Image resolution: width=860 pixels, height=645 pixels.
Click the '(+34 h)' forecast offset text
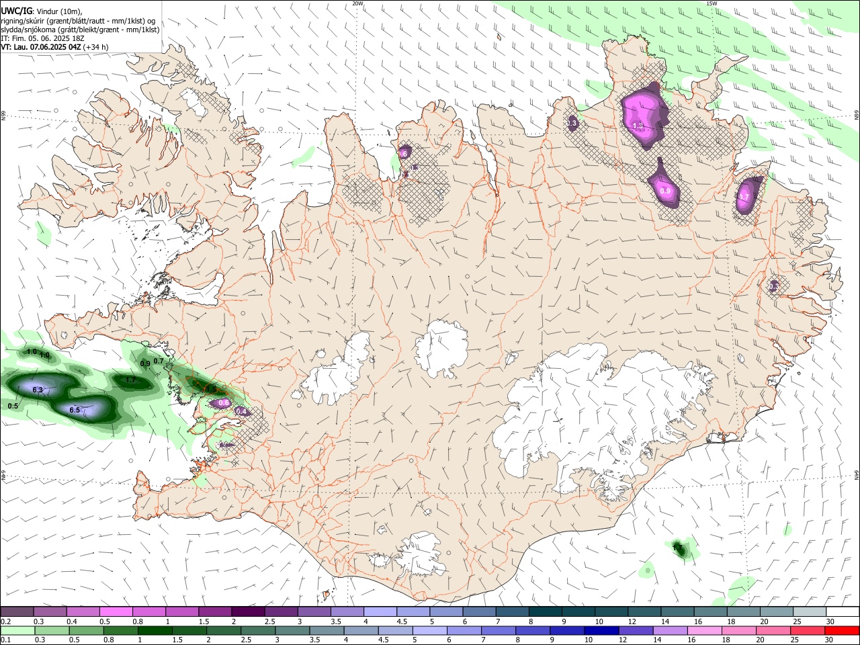(x=96, y=47)
